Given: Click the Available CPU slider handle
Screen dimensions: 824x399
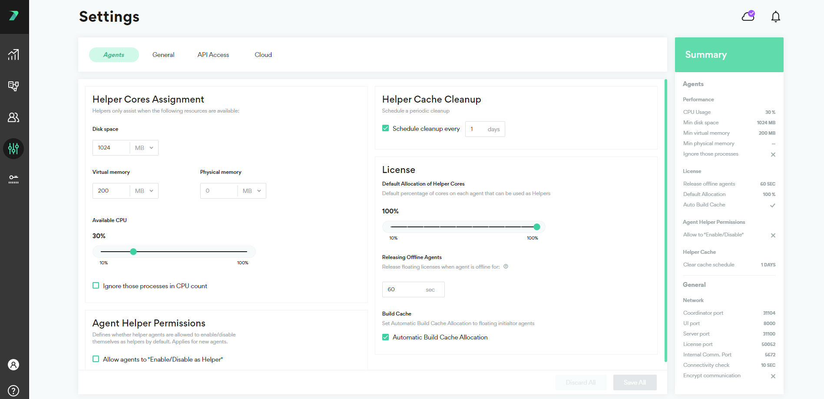Looking at the screenshot, I should pyautogui.click(x=133, y=252).
